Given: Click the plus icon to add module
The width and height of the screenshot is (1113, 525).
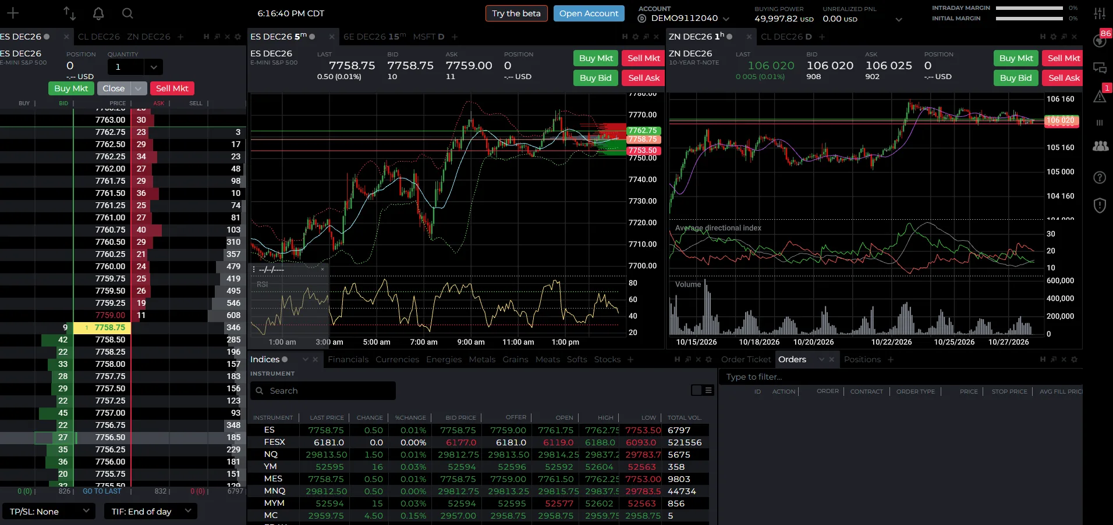Looking at the screenshot, I should pos(13,13).
